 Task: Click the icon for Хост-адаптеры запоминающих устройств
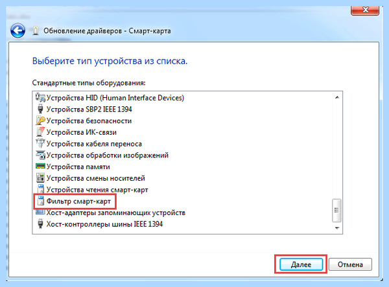40,212
